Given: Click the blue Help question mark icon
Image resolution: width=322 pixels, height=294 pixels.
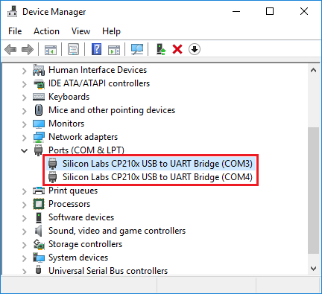Looking at the screenshot, I should [x=96, y=49].
